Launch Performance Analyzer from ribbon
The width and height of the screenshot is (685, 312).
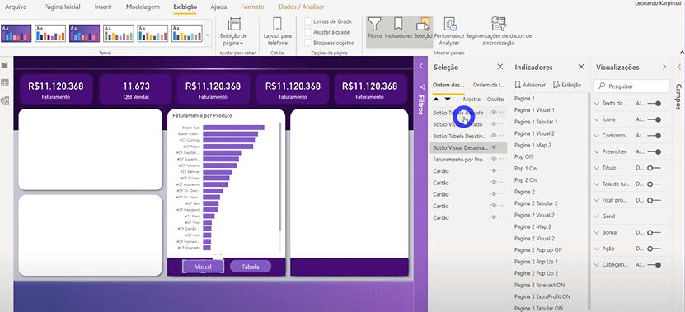coord(448,31)
